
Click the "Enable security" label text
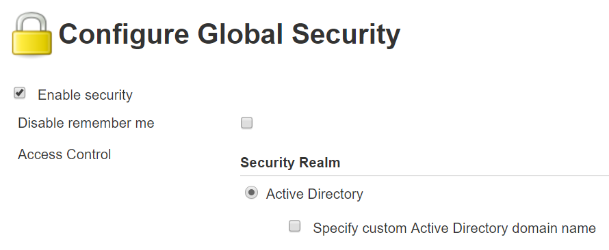pyautogui.click(x=85, y=95)
